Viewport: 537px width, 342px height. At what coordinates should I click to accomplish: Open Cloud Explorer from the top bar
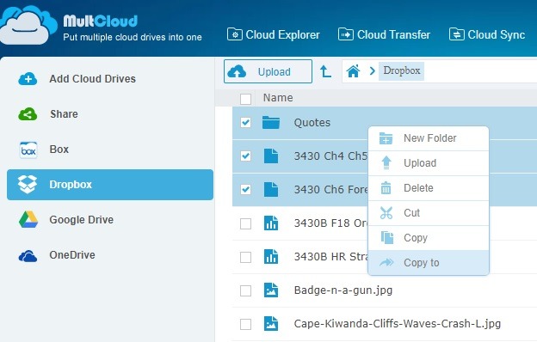coord(274,34)
